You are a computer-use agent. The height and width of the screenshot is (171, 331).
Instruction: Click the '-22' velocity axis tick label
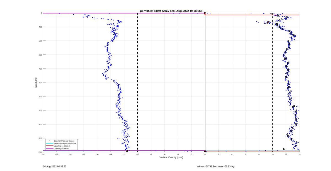pyautogui.click(x=57, y=155)
